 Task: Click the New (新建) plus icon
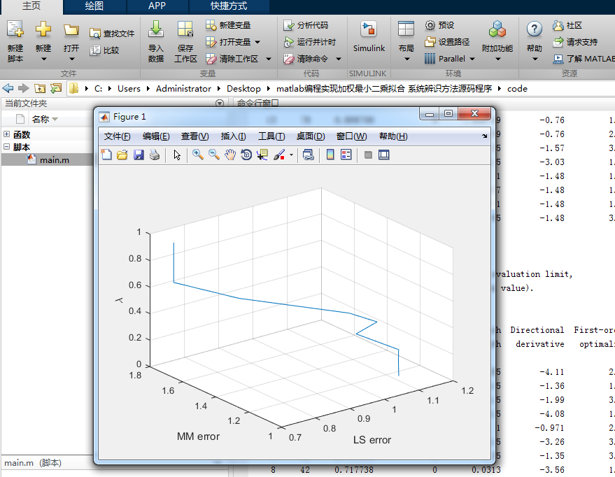click(43, 29)
